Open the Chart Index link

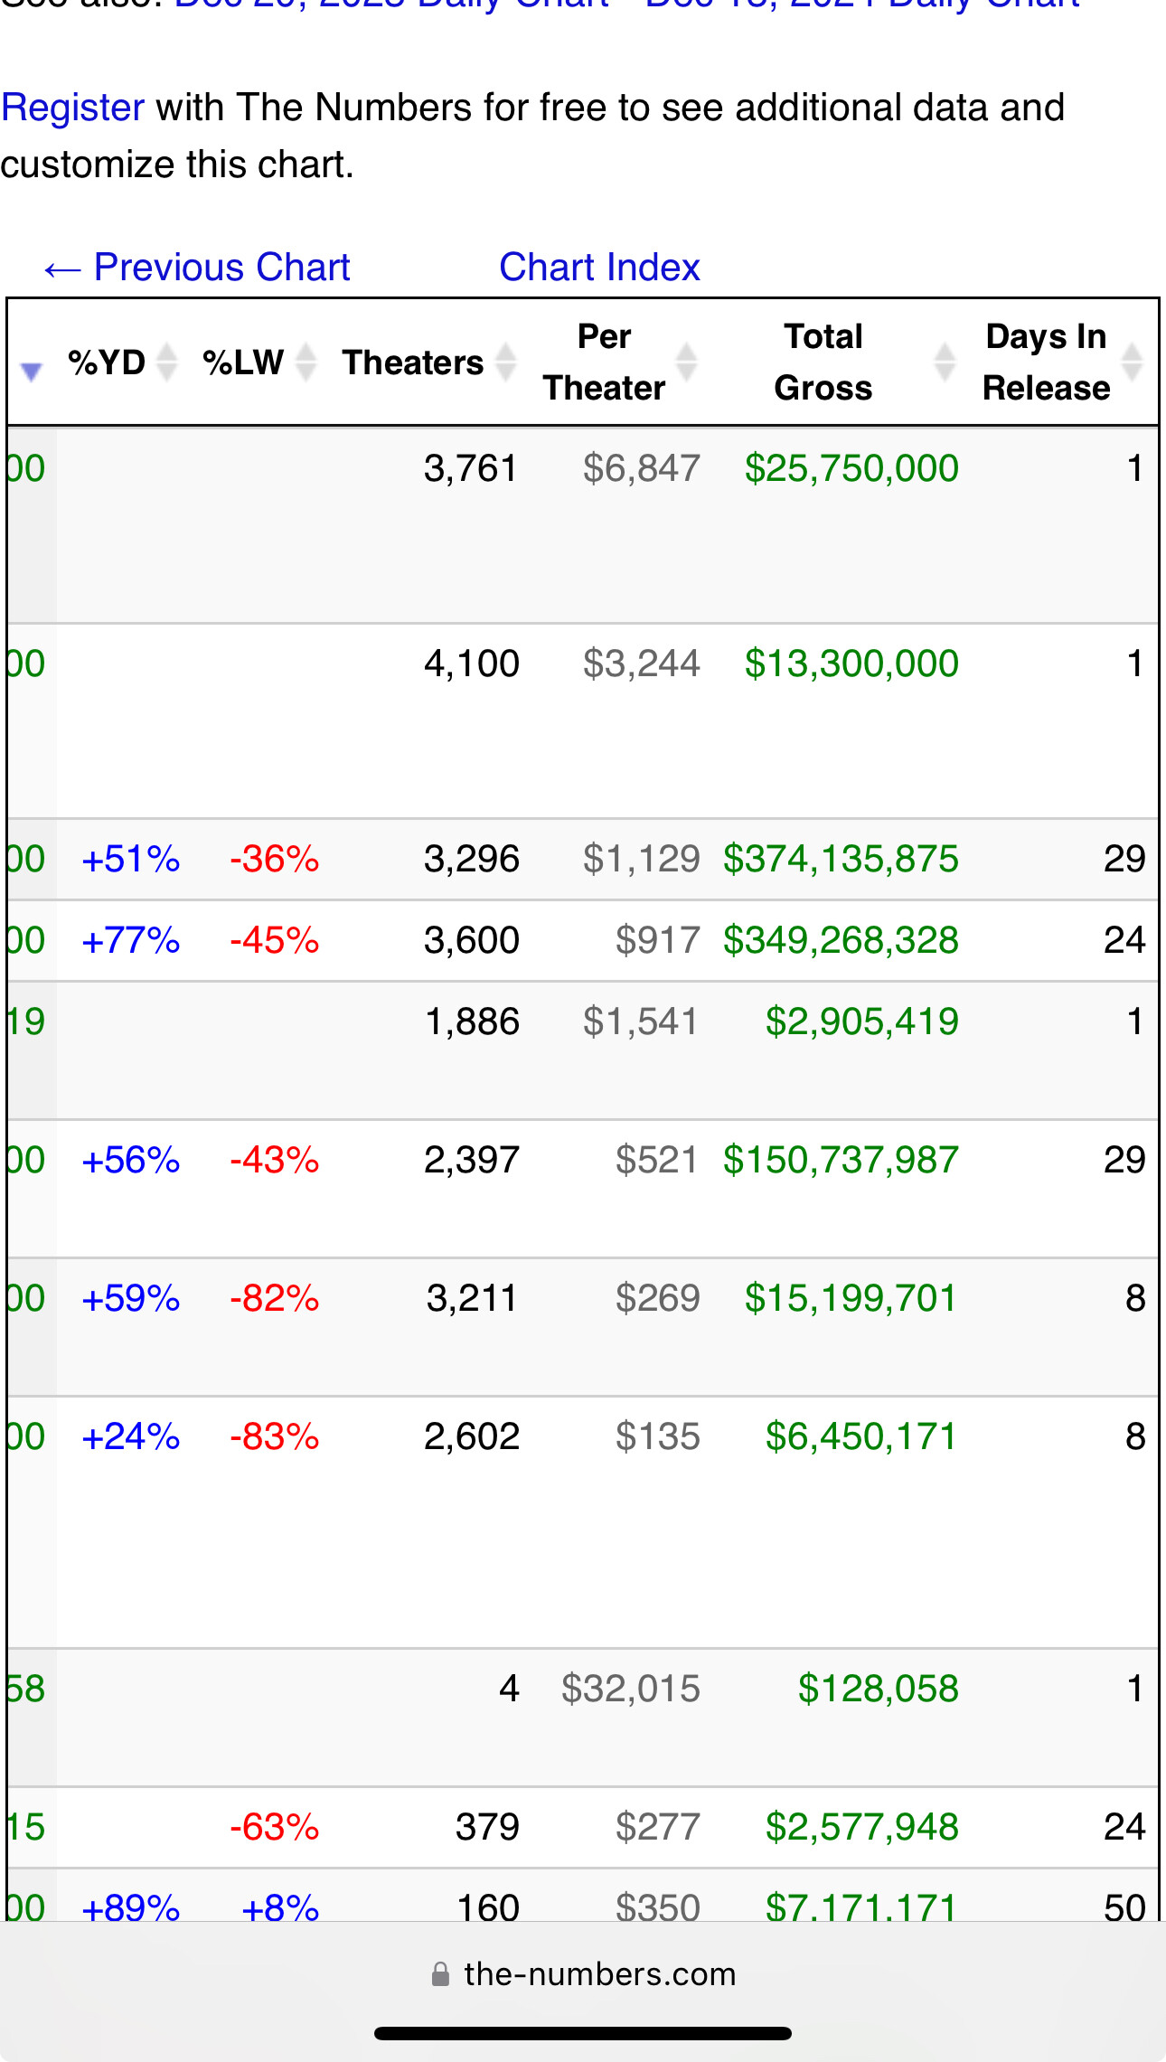point(599,268)
